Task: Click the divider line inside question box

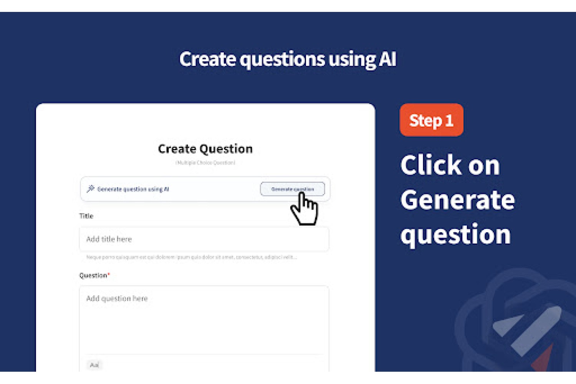Action: tap(204, 354)
